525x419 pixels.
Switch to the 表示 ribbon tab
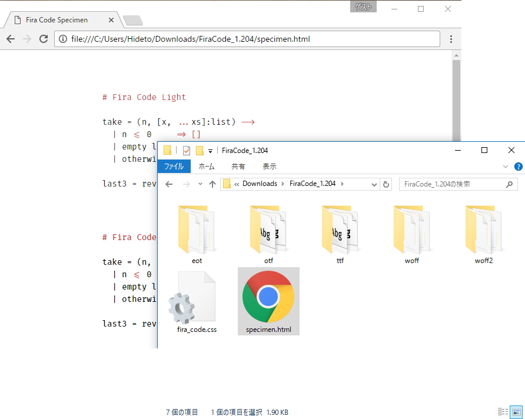click(x=269, y=166)
